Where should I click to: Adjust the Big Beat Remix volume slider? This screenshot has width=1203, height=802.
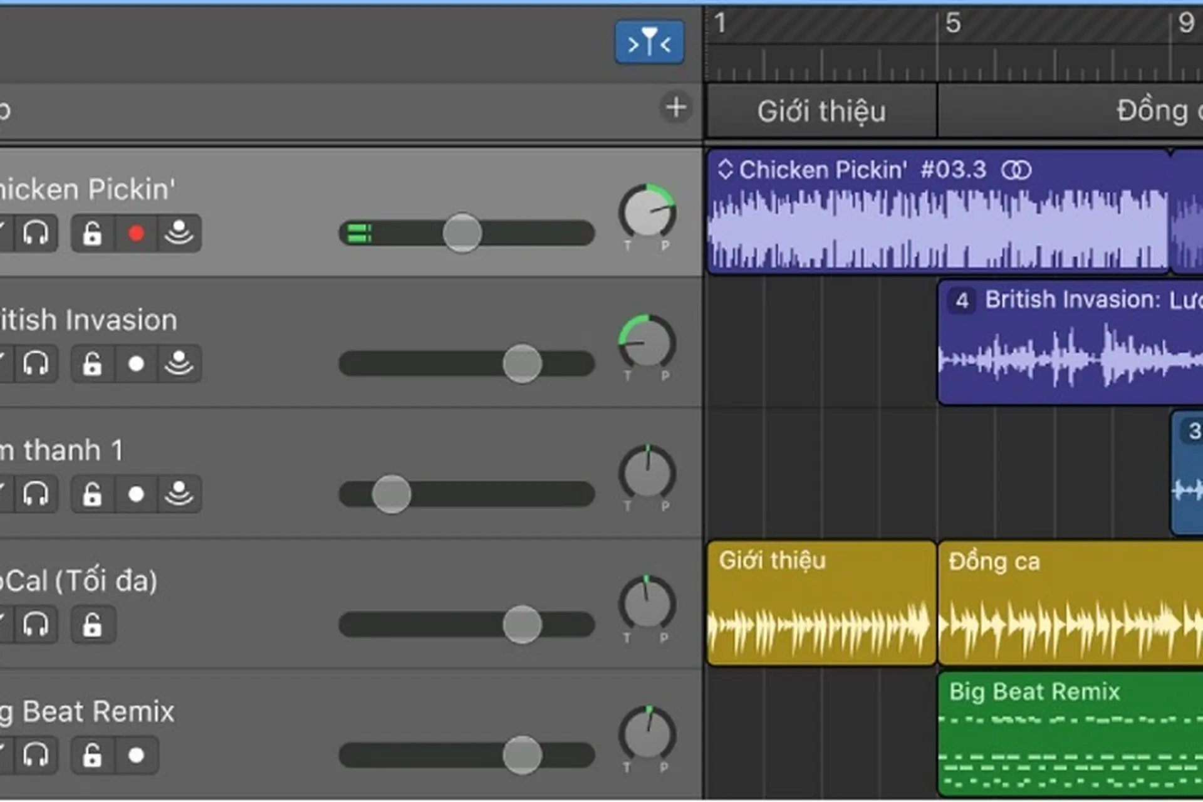522,754
